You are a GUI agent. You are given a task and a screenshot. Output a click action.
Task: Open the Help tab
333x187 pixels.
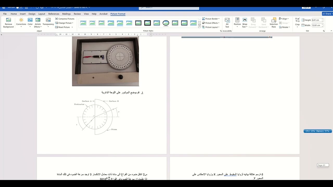coord(94,14)
